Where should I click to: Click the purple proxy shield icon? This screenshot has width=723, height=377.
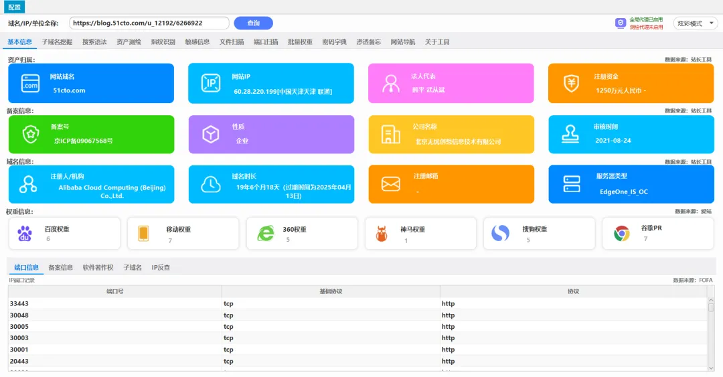click(621, 23)
